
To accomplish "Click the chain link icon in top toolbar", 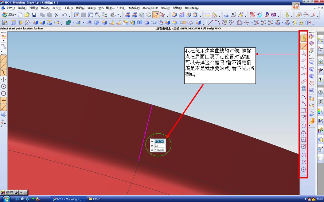I will click(287, 15).
